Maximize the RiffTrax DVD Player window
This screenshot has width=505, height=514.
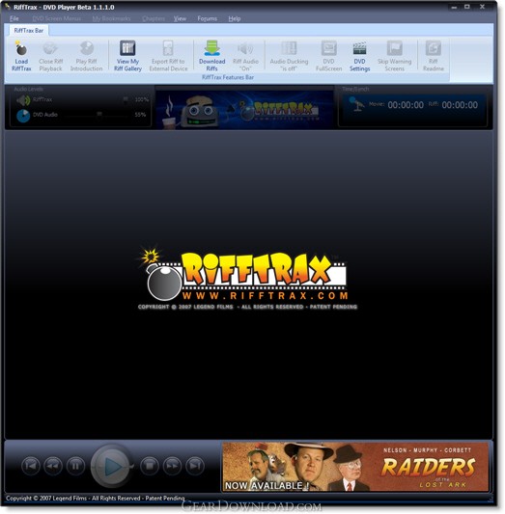tap(467, 7)
